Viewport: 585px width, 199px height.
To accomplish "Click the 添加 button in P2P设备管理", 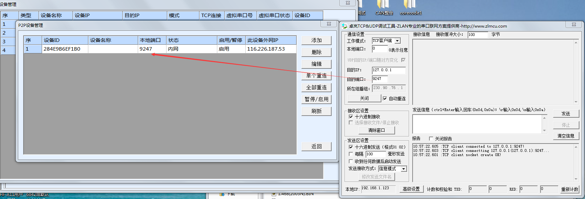I will coord(316,40).
